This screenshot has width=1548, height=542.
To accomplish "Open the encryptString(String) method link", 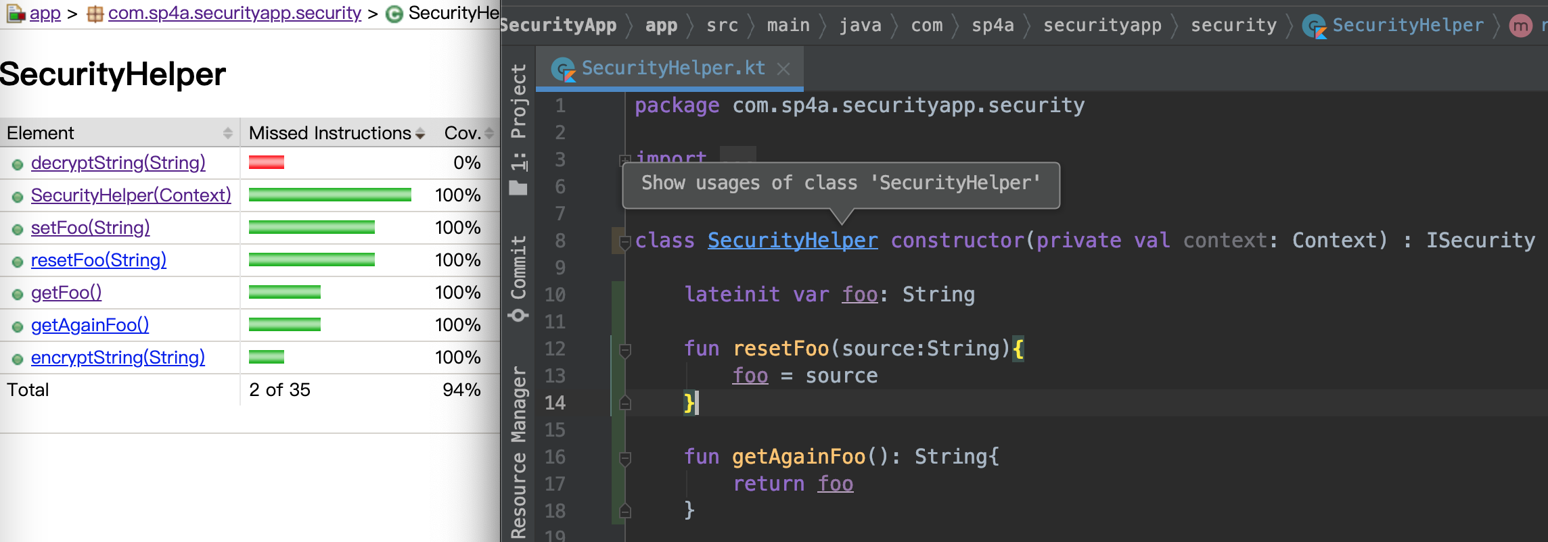I will click(x=118, y=358).
